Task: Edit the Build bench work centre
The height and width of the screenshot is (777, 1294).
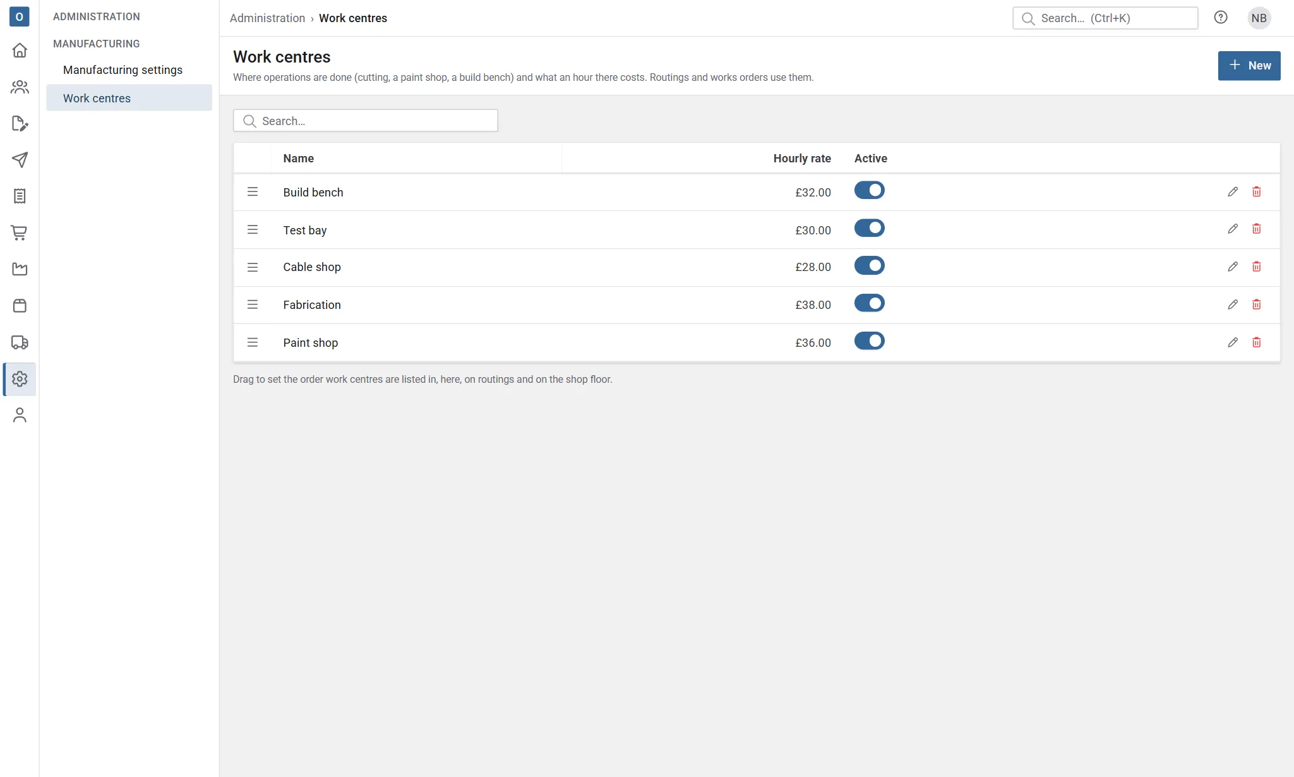Action: 1232,192
